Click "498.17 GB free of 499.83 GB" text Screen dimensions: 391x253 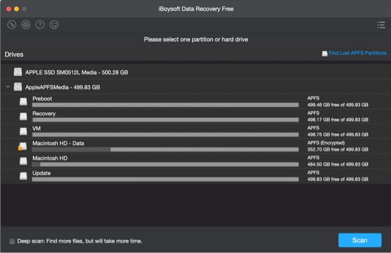337,120
